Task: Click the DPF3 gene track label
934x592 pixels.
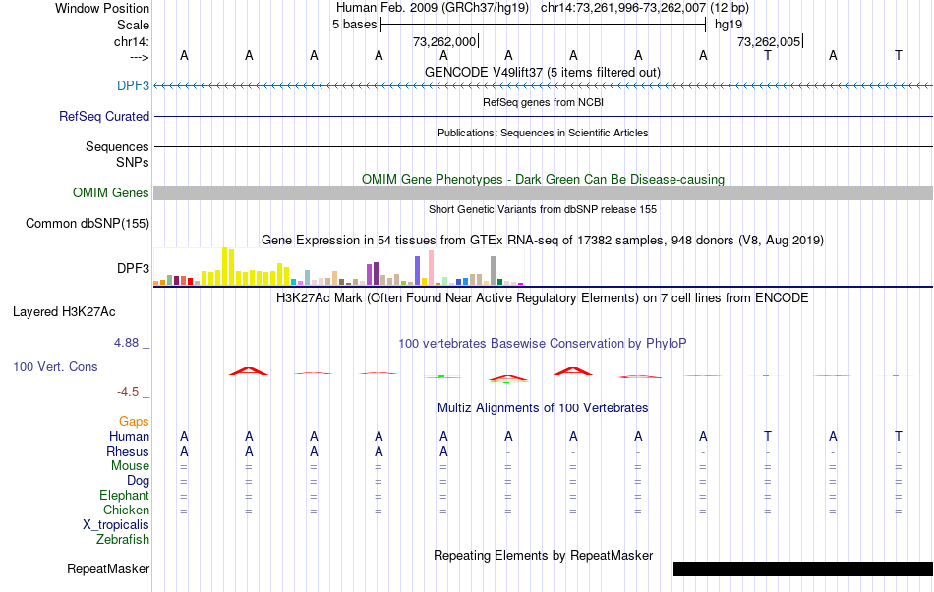Action: click(133, 85)
